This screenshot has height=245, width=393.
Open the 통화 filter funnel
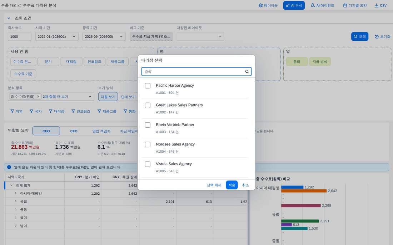click(x=129, y=111)
